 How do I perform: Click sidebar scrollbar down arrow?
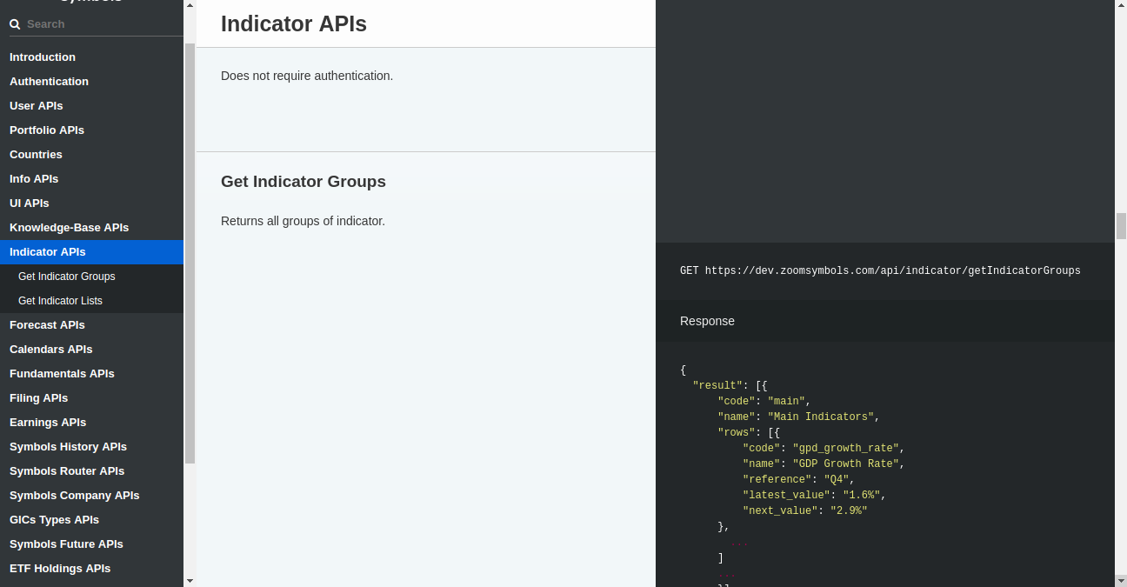pyautogui.click(x=190, y=580)
